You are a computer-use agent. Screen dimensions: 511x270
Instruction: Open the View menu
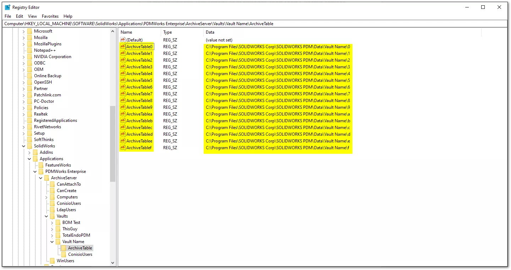[x=32, y=16]
